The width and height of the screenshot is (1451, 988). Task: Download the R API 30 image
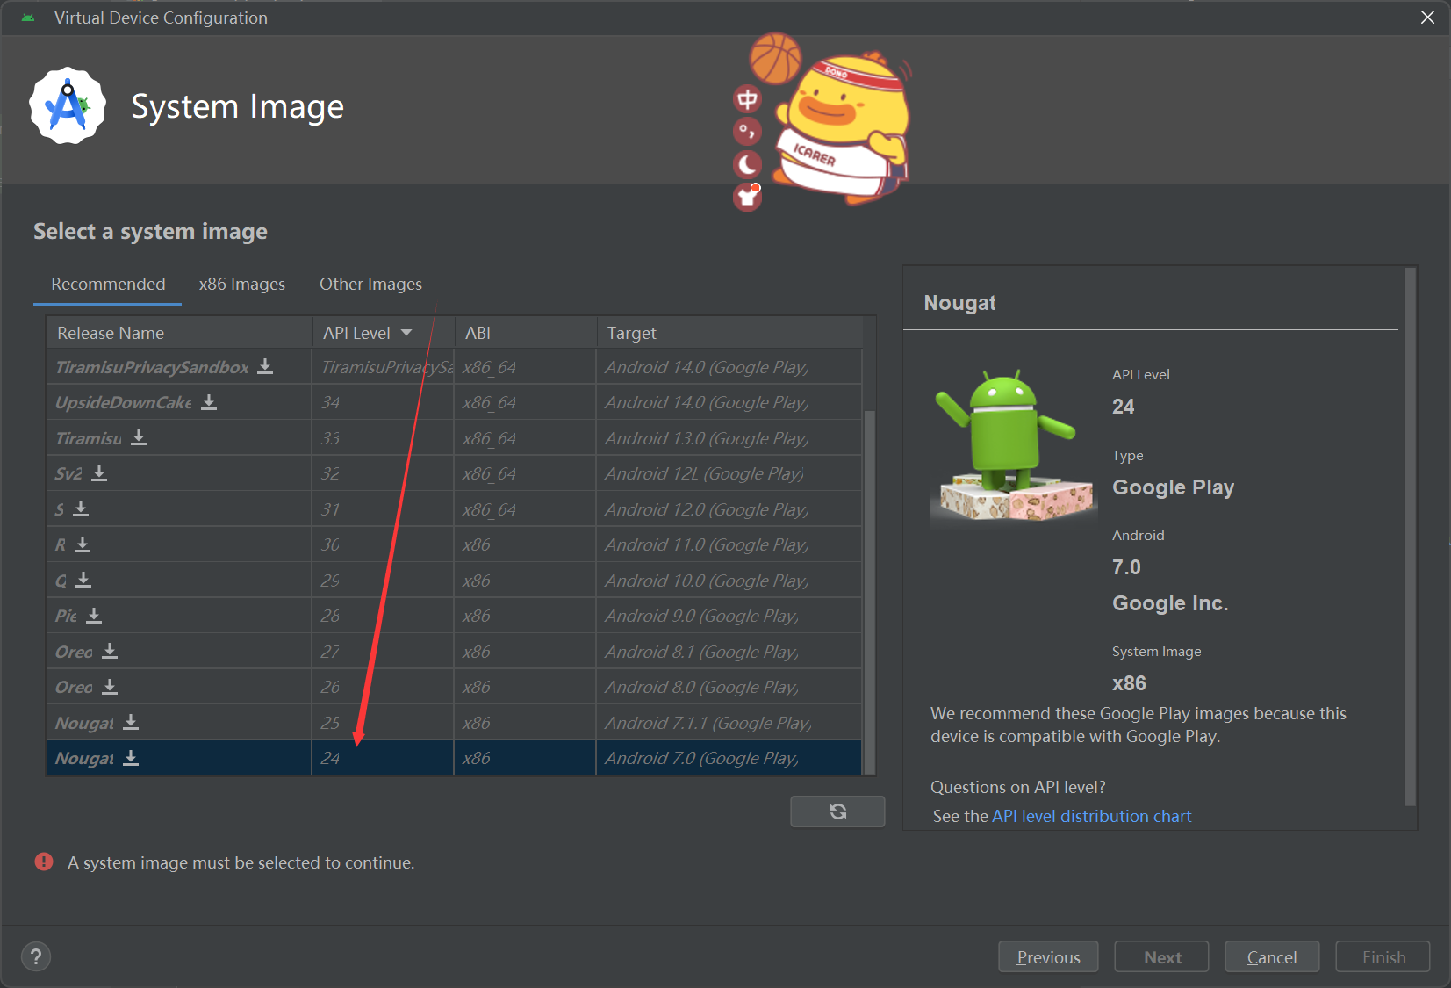83,544
